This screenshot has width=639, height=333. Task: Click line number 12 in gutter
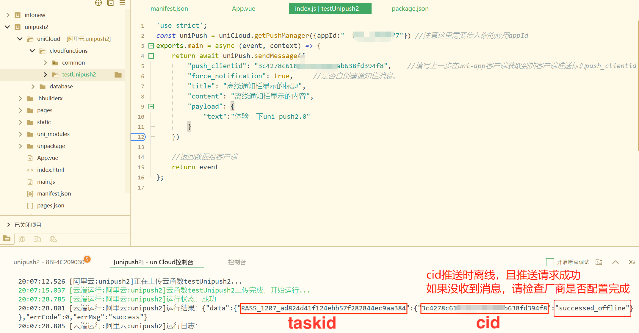tap(140, 137)
